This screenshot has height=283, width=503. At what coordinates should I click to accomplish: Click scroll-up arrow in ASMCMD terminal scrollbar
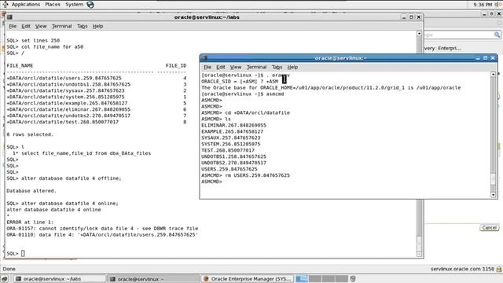[x=494, y=74]
